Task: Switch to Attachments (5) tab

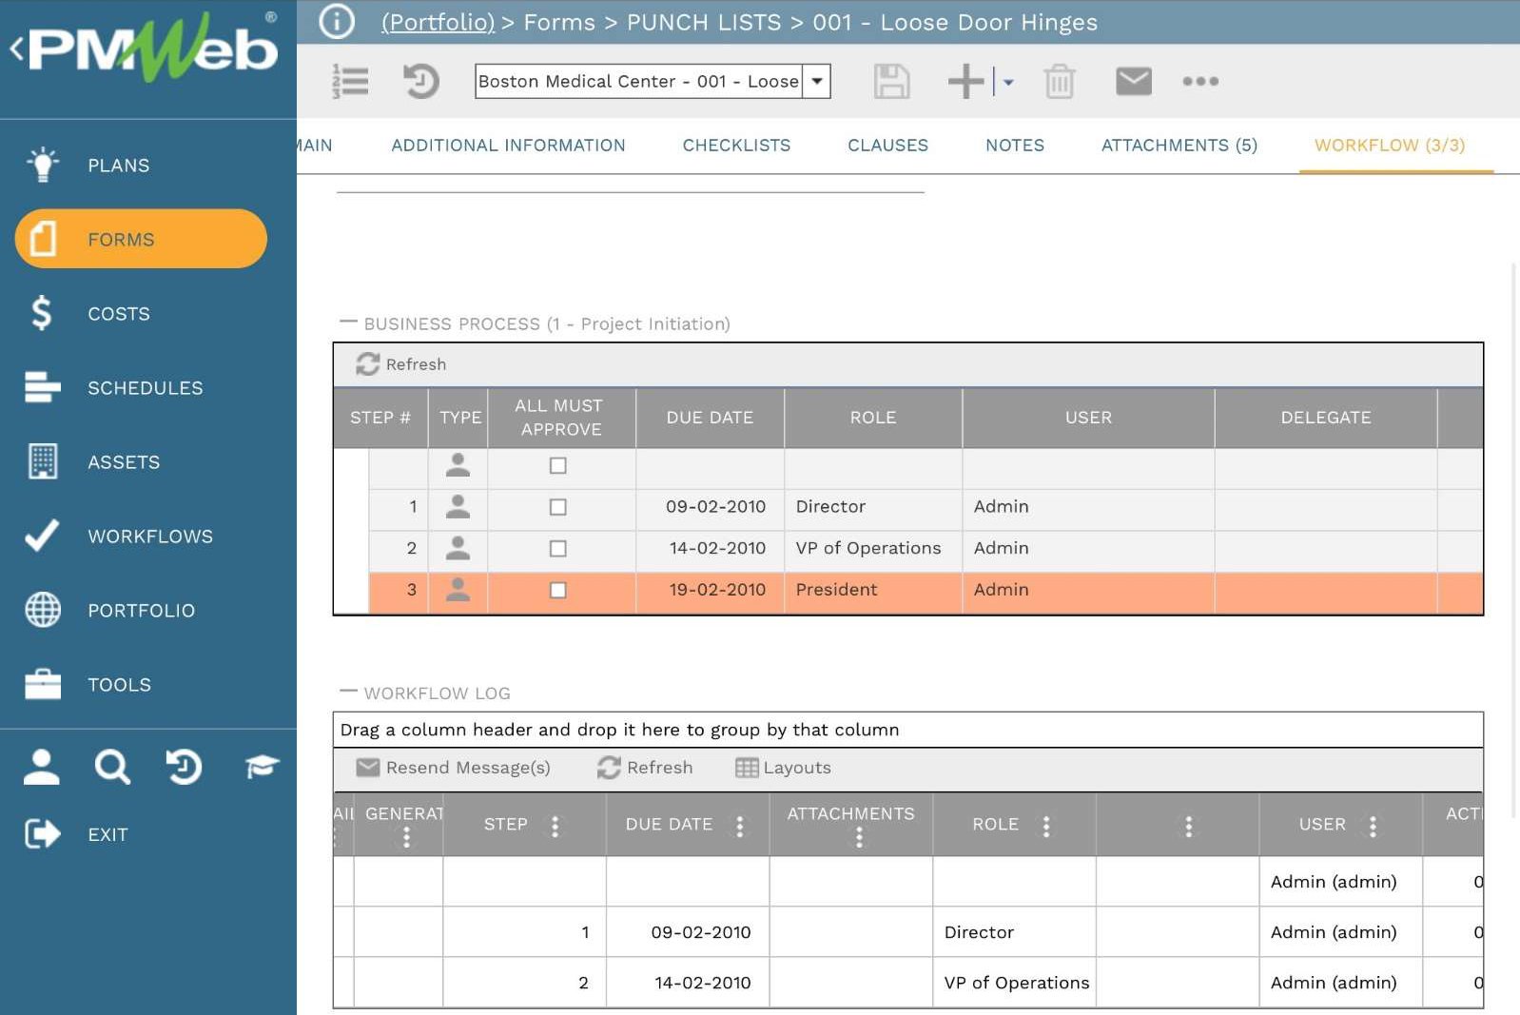Action: [1179, 146]
